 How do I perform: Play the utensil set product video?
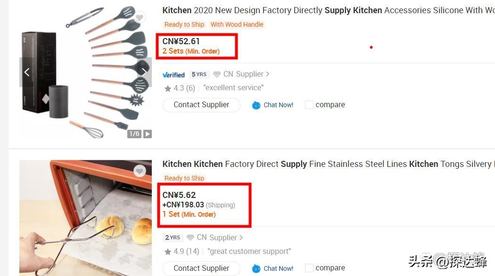(x=148, y=134)
